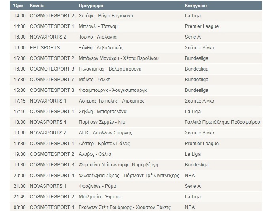The width and height of the screenshot is (263, 211).
Task: Click EPT SPORTS channel in Ξάνθη row
Action: [45, 48]
